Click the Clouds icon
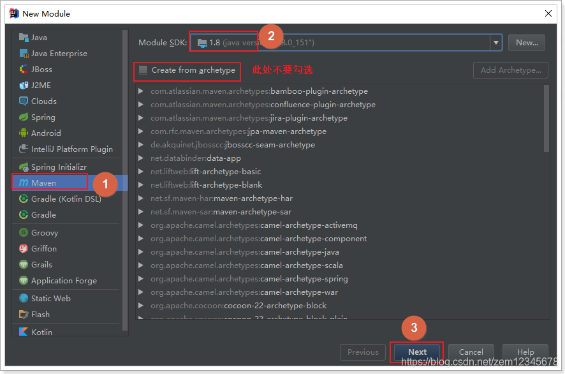The width and height of the screenshot is (565, 374). (24, 101)
